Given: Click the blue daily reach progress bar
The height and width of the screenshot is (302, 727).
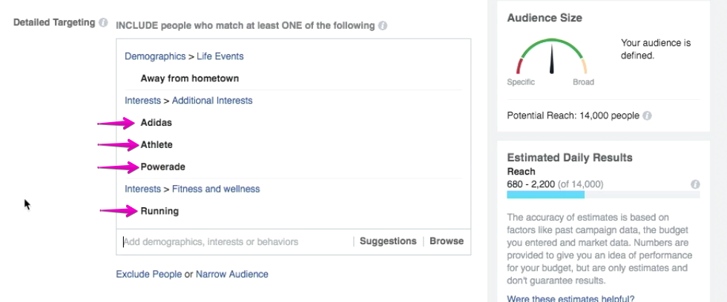Looking at the screenshot, I should pos(546,195).
